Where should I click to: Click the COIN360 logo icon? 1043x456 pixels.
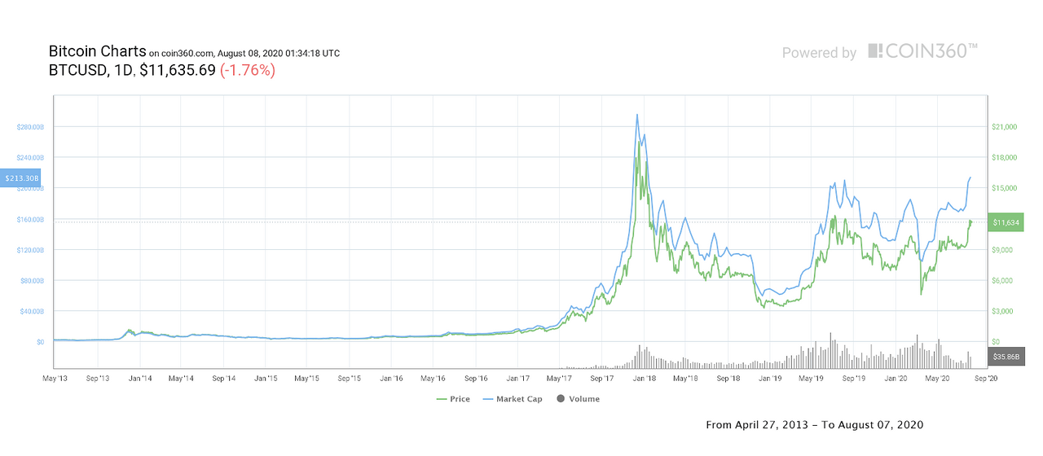point(875,51)
